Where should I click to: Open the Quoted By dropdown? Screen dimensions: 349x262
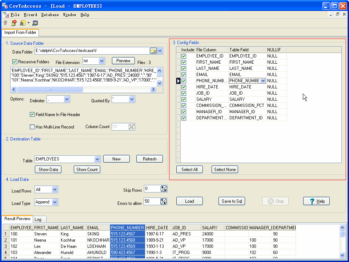(132, 99)
